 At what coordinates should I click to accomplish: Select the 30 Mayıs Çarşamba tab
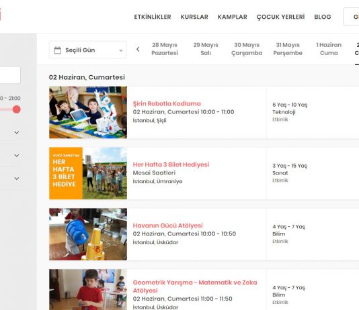coord(247,49)
